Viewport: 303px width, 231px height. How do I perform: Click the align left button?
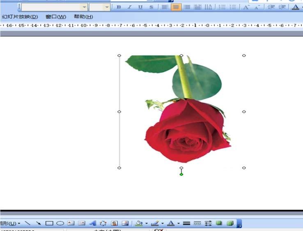click(165, 7)
